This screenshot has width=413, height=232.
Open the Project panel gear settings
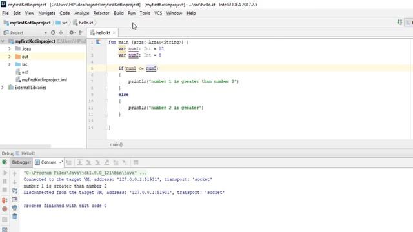(x=72, y=33)
